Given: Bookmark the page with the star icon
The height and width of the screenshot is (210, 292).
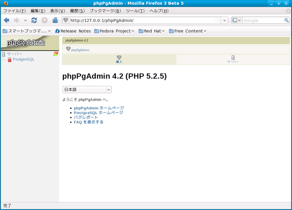Looking at the screenshot, I should [x=217, y=20].
